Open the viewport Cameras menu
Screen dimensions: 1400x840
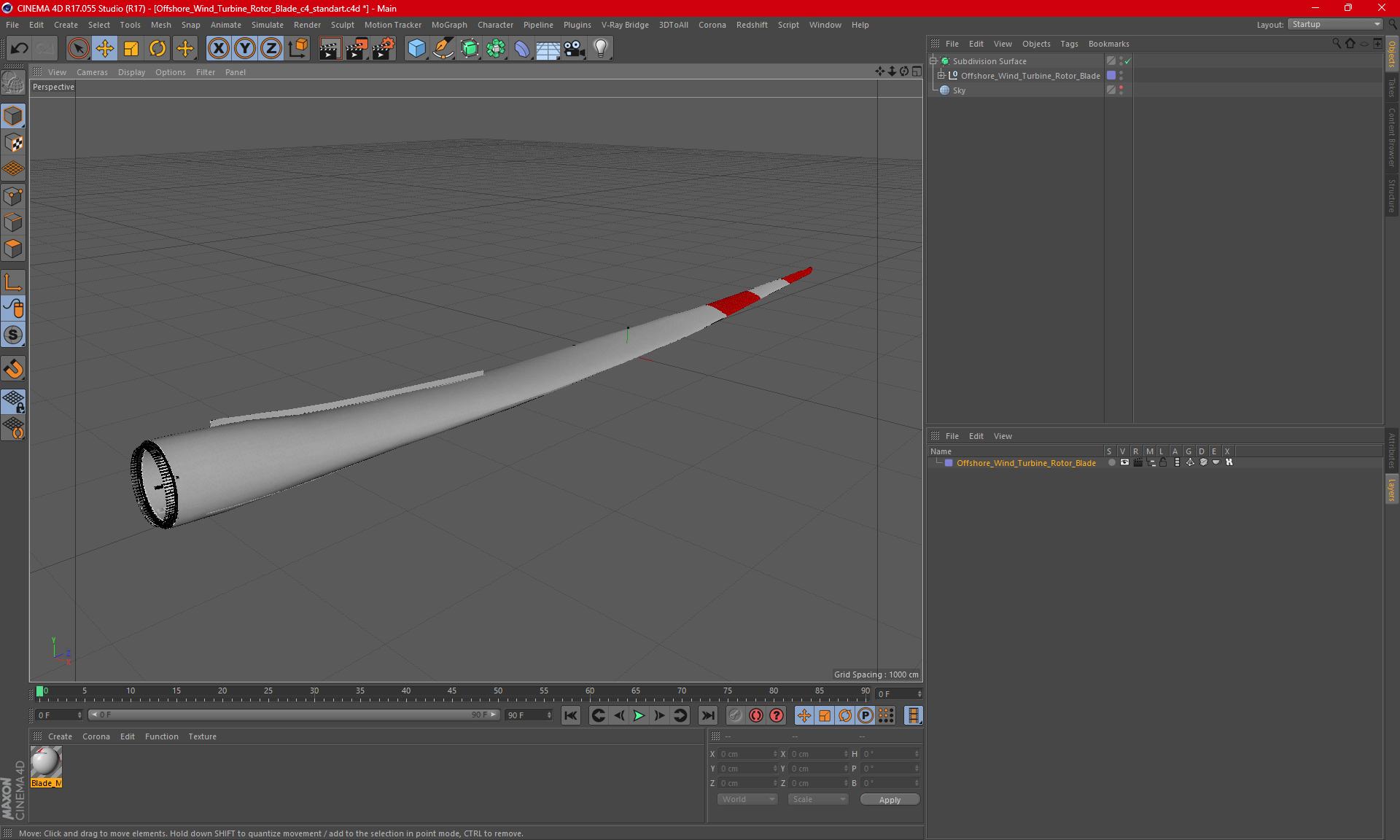tap(92, 72)
